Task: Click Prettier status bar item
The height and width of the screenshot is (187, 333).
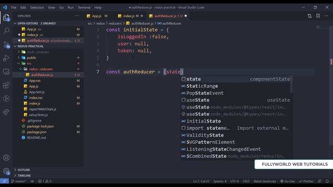Action: [x=306, y=181]
